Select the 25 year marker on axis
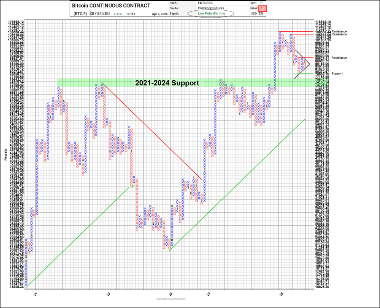This screenshot has height=308, width=380. (x=281, y=294)
